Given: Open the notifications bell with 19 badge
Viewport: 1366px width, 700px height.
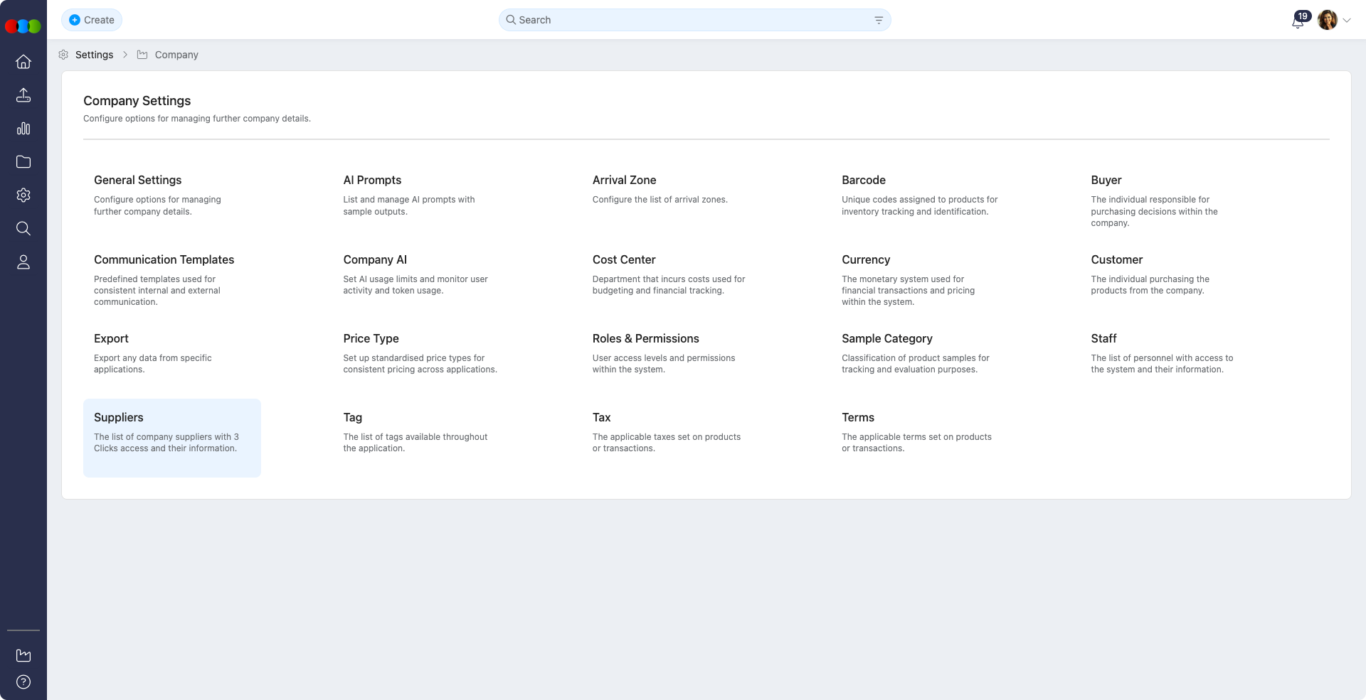Looking at the screenshot, I should pyautogui.click(x=1298, y=21).
